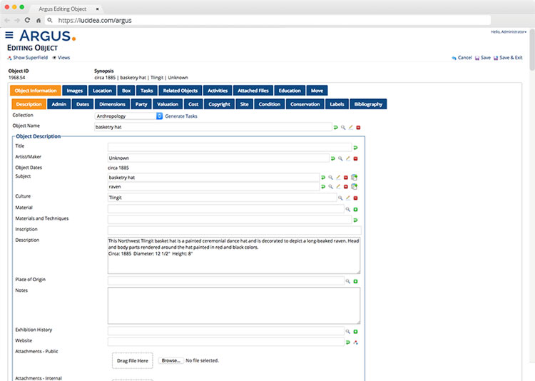Click the green add icon for Exhibition History
Screen dimensions: 535x381
355,332
